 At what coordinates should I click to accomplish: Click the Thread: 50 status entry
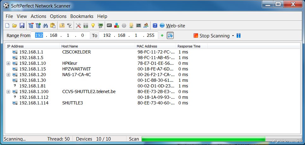[x=59, y=139]
